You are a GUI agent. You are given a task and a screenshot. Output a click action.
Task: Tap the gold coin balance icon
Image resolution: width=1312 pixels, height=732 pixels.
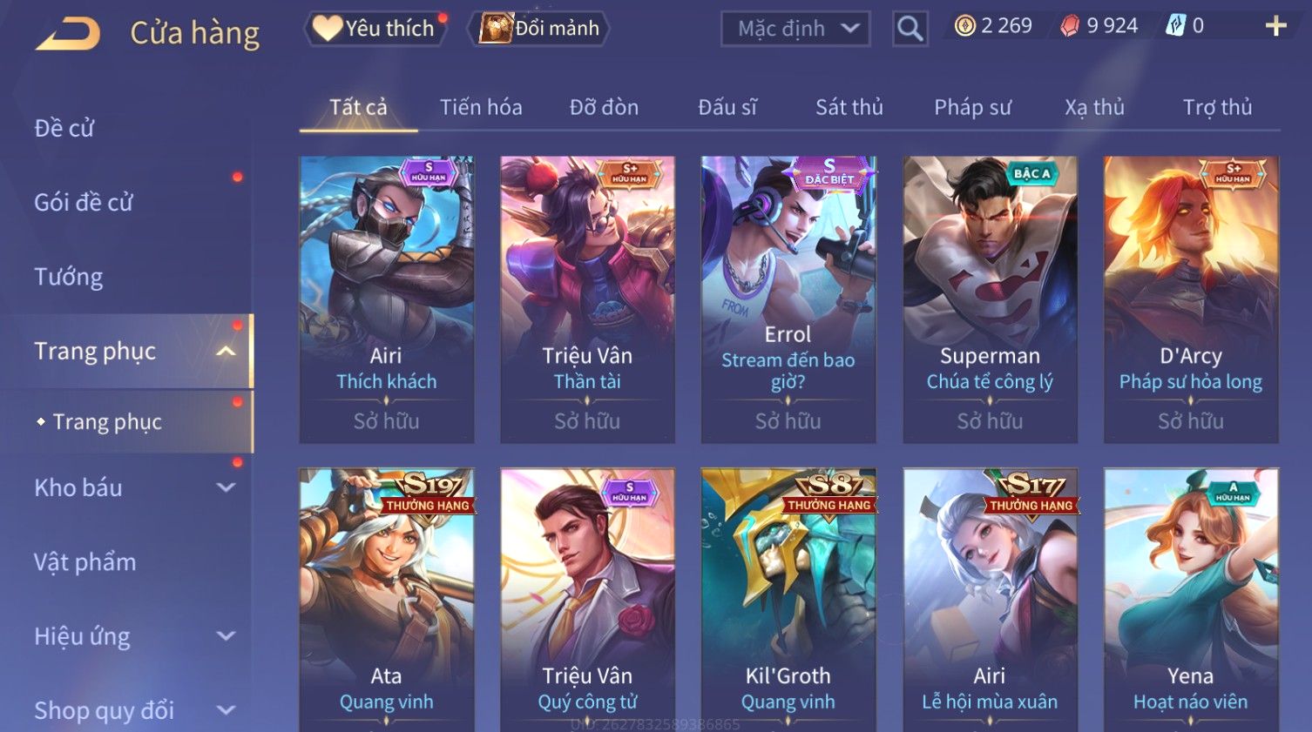[x=964, y=26]
